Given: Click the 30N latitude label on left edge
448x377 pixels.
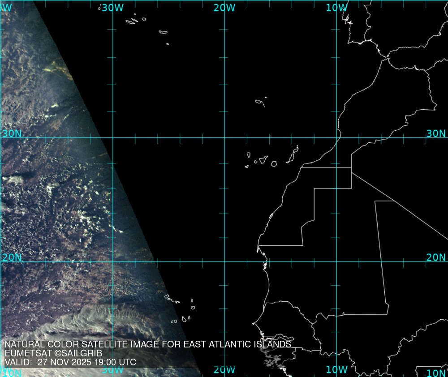Looking at the screenshot, I should click(12, 133).
